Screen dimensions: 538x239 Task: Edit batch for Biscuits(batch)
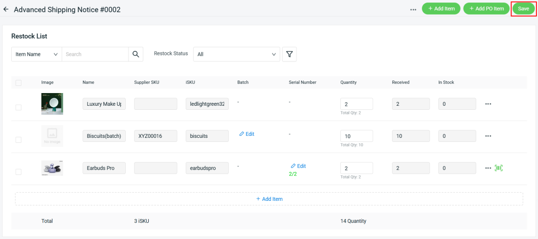[247, 134]
